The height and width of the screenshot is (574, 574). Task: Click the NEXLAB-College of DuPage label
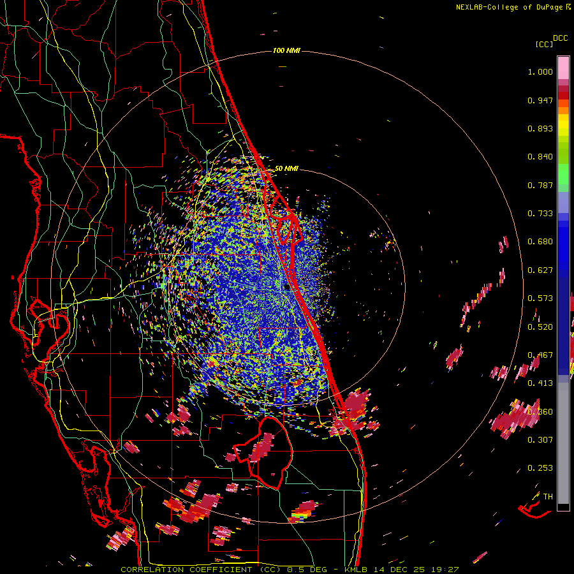pyautogui.click(x=510, y=7)
